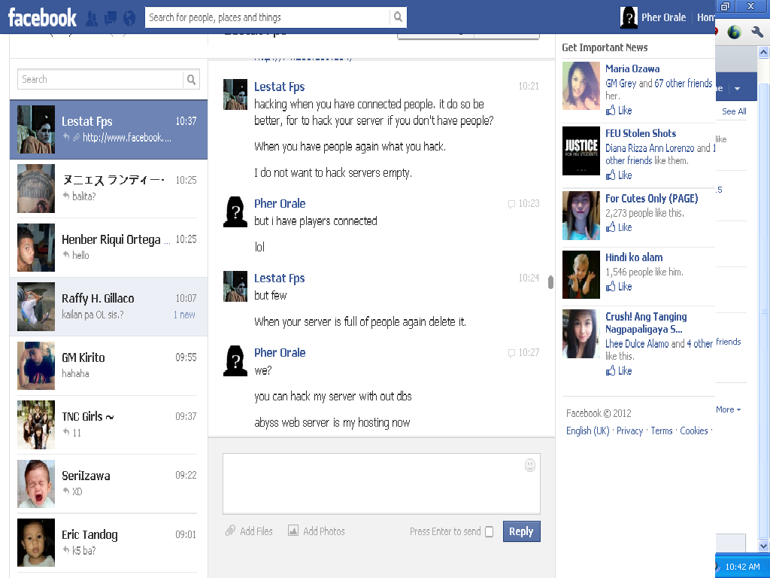Open the notifications globe icon

129,17
